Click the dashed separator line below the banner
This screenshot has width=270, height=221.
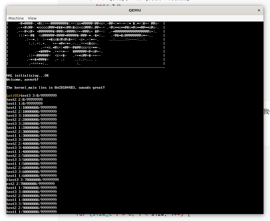(85, 68)
